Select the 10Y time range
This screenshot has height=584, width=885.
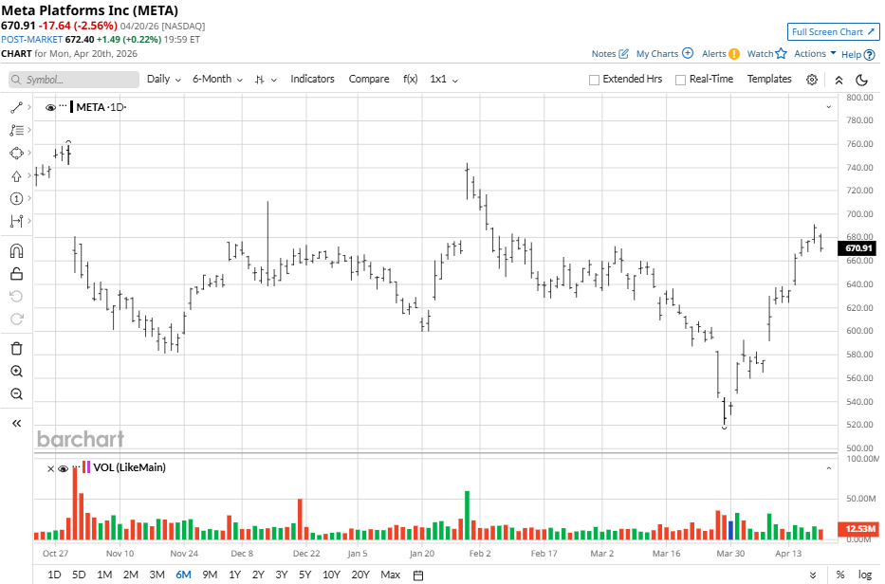coord(331,575)
